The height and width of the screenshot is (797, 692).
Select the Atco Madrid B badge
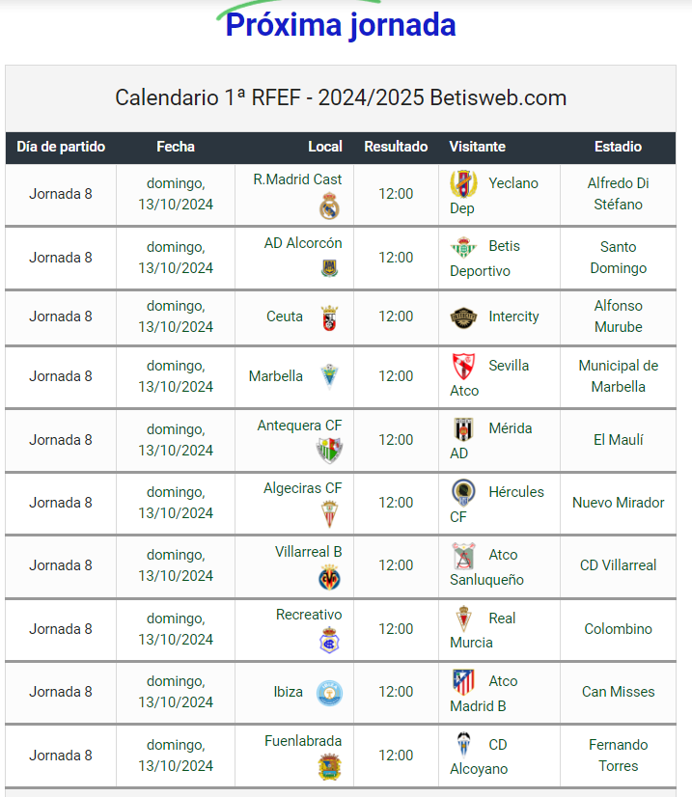[x=463, y=682]
